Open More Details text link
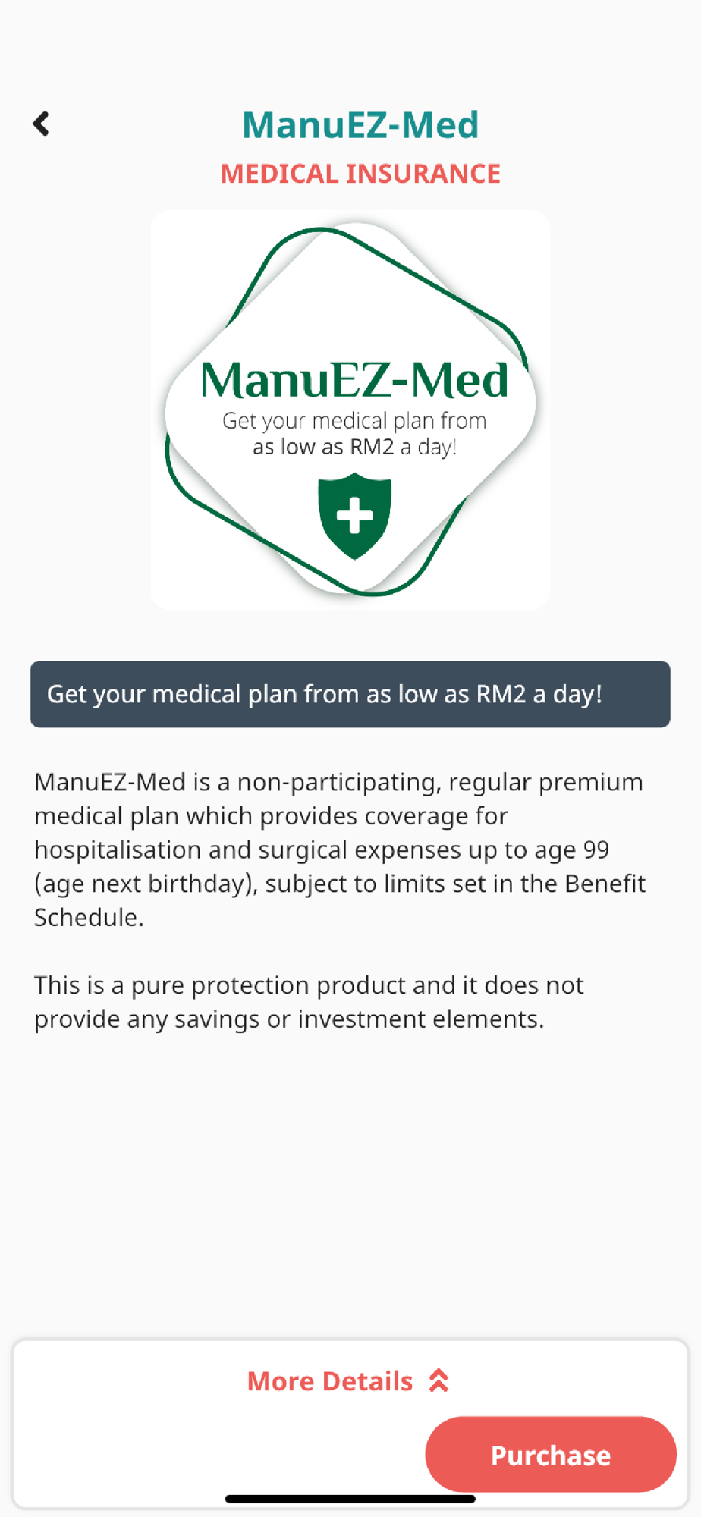The width and height of the screenshot is (701, 1517). click(330, 1381)
